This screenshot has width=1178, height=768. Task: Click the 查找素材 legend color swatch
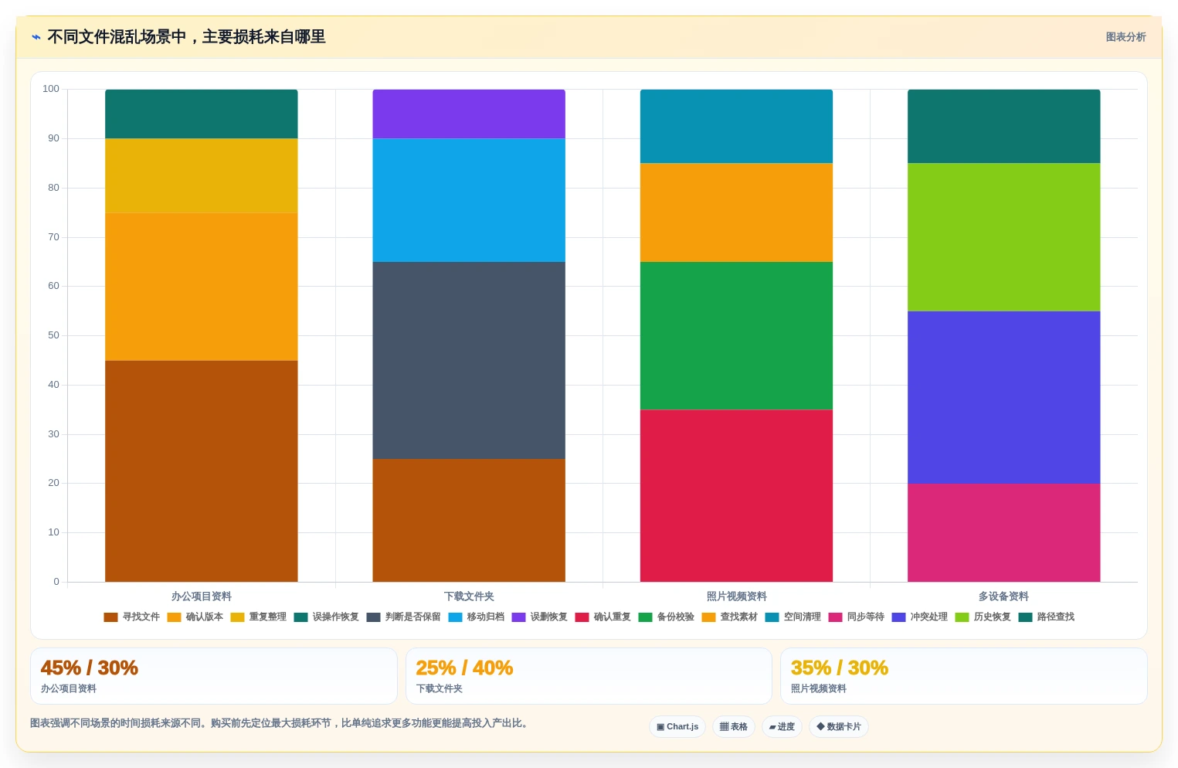coord(708,617)
